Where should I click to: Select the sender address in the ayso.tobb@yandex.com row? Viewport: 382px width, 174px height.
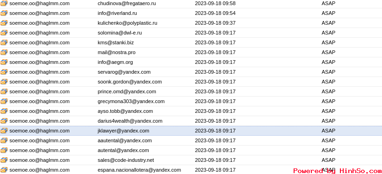click(x=39, y=111)
